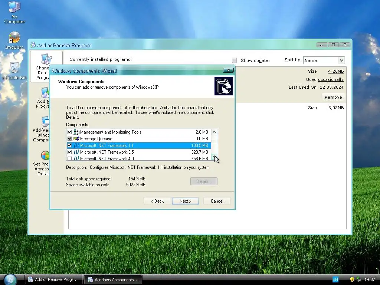Uncheck Microsoft .NET Framework 3.5
This screenshot has width=380, height=285.
[69, 152]
